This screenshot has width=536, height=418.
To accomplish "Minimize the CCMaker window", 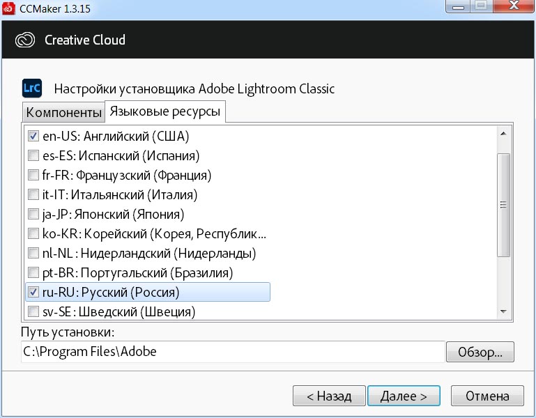I will click(458, 6).
